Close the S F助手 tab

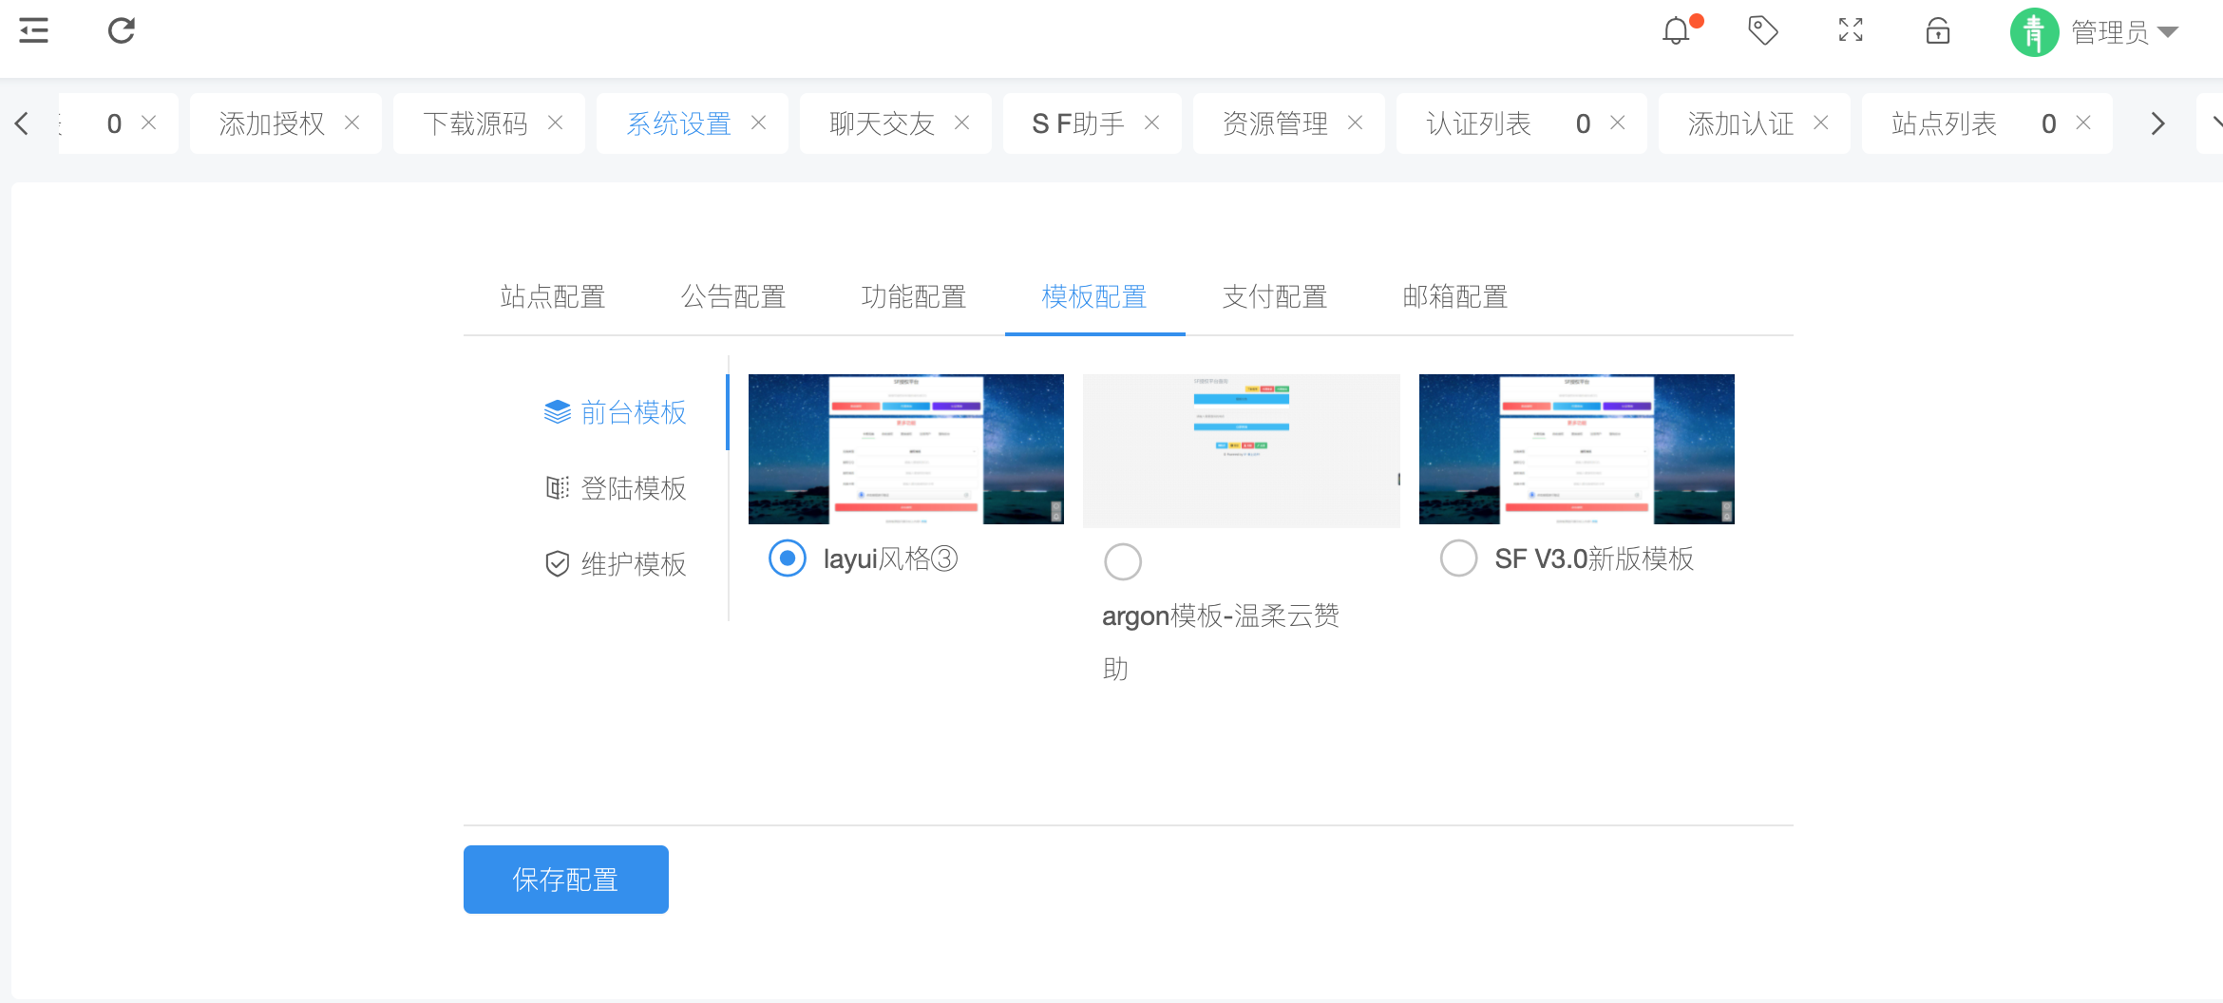[1152, 123]
